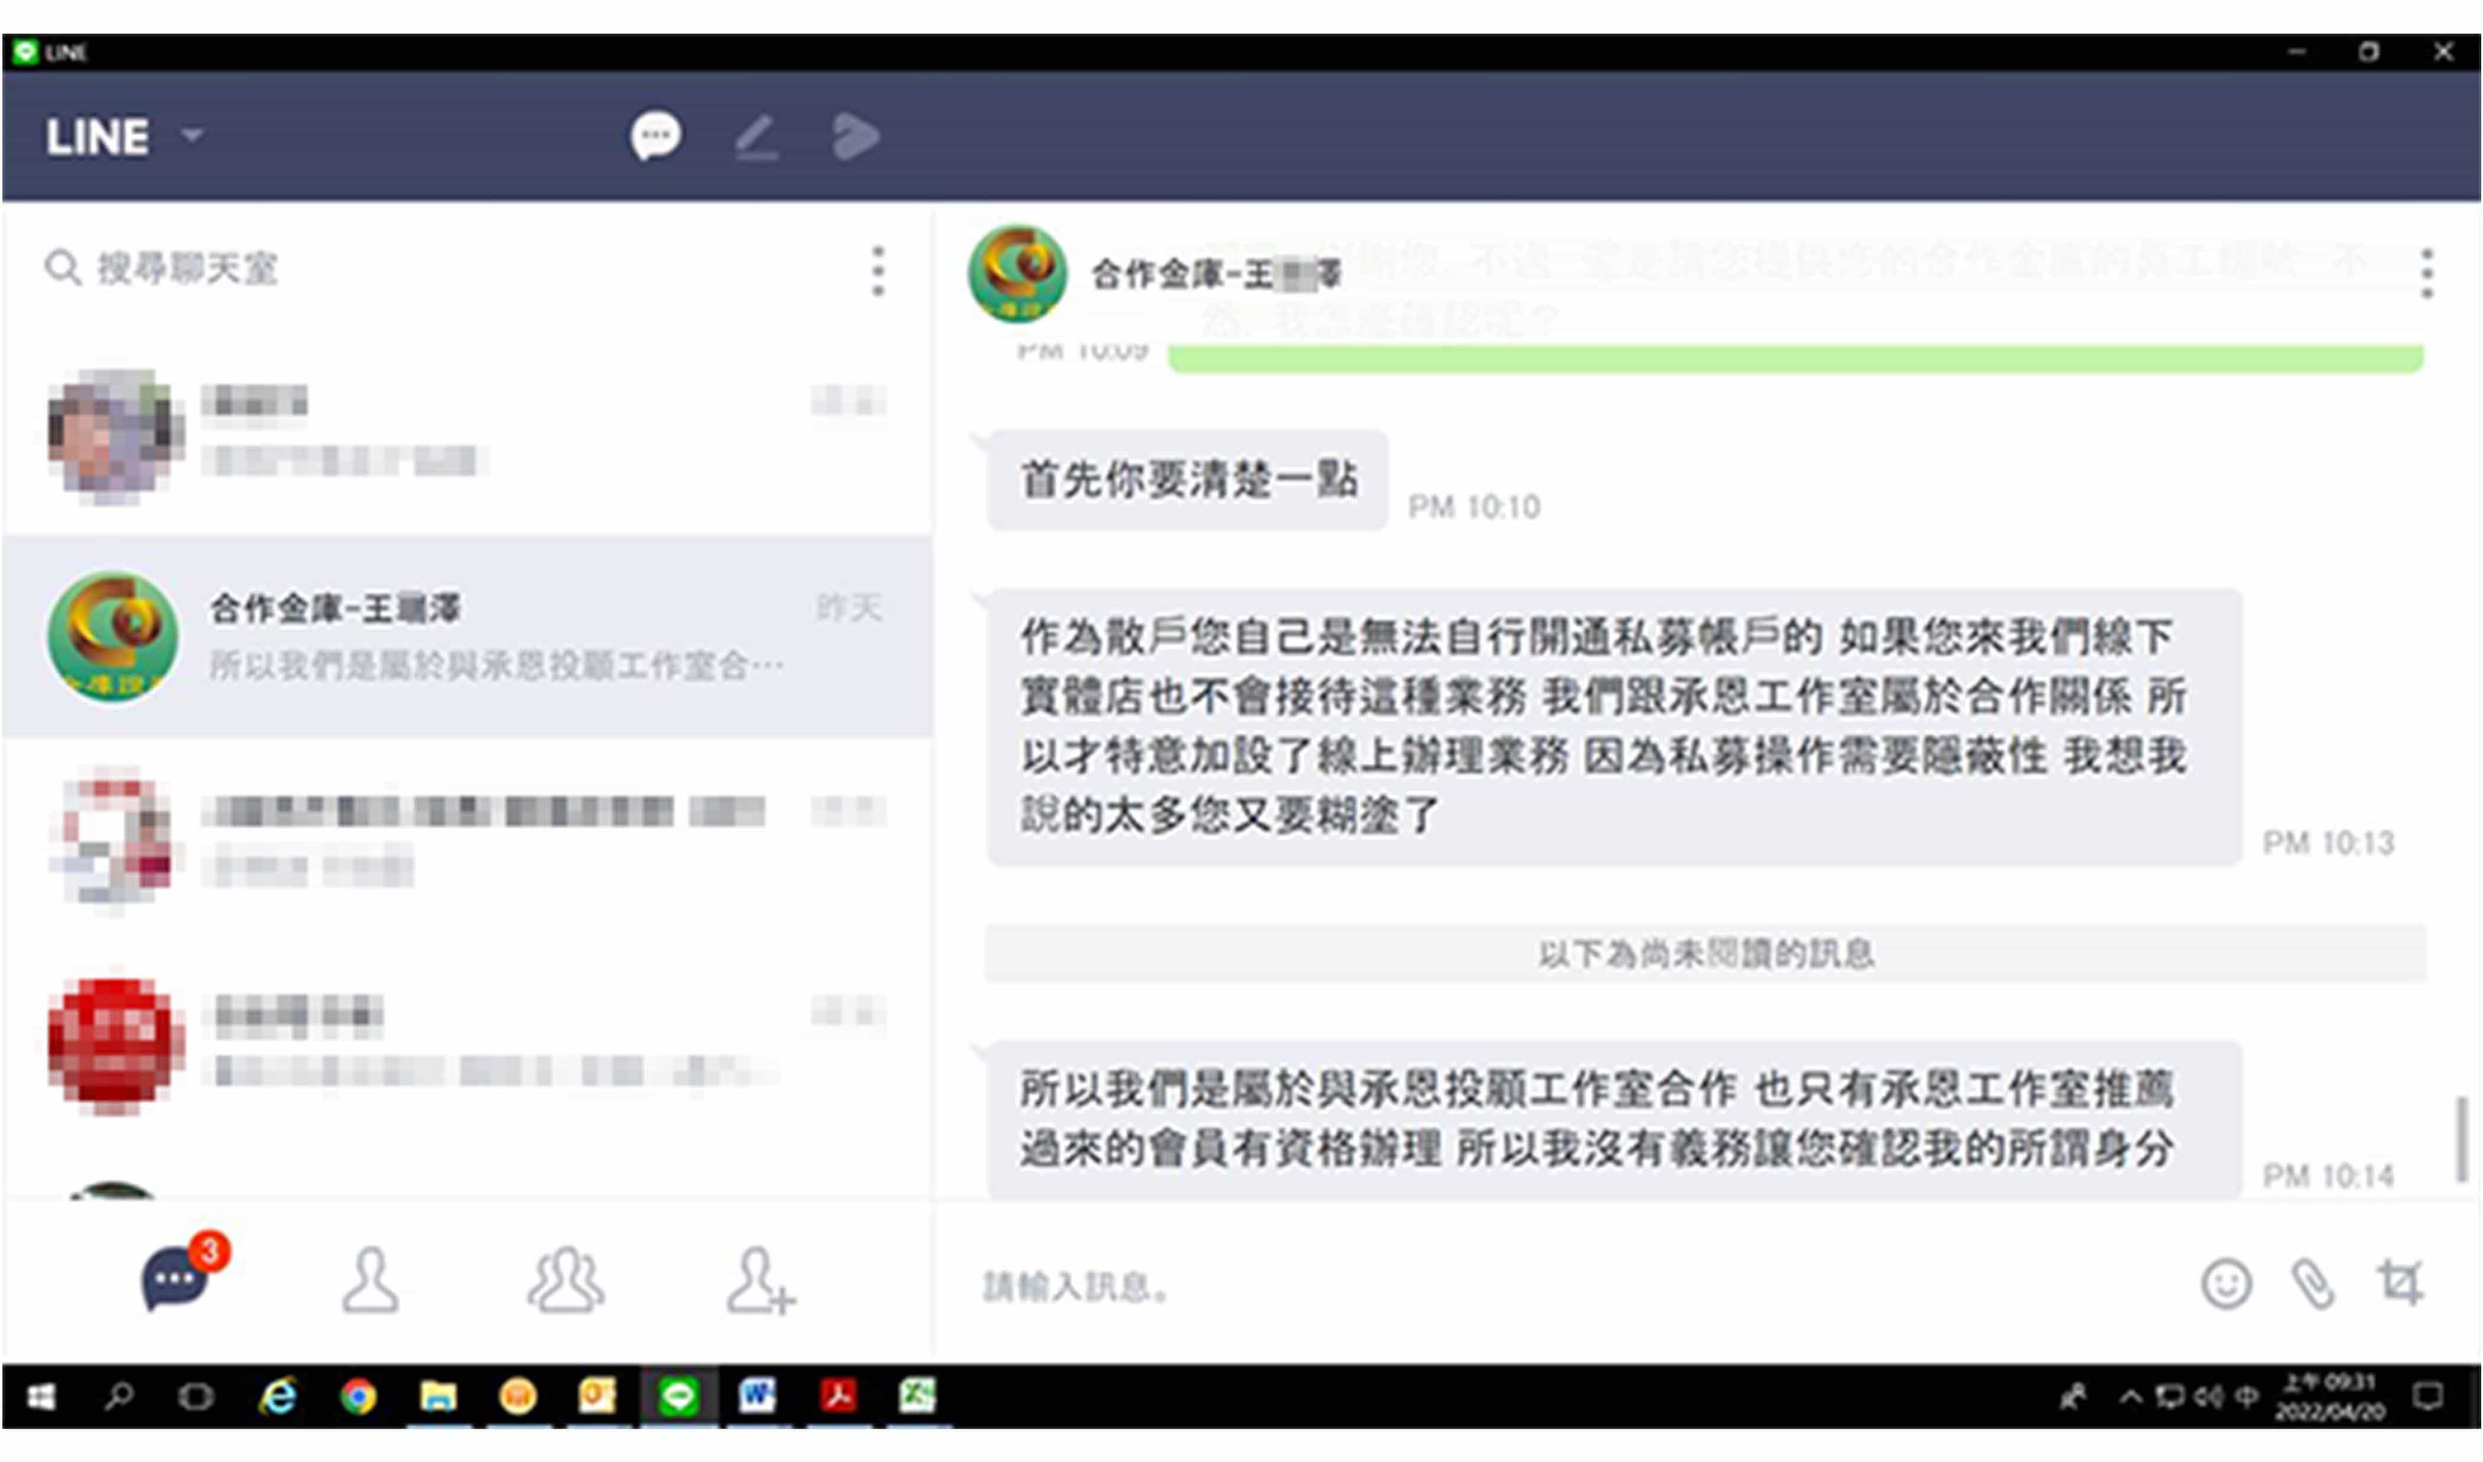Open Add Friend tab
This screenshot has width=2483, height=1462.
pos(759,1281)
